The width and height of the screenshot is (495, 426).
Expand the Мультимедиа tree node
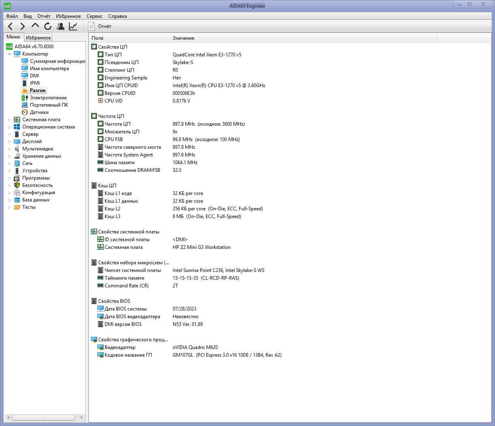pos(10,149)
